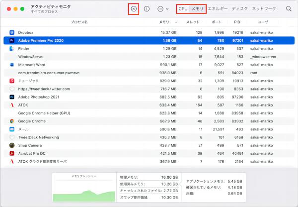Click the Microsoft Word icon
This screenshot has height=207, width=298.
point(12,65)
